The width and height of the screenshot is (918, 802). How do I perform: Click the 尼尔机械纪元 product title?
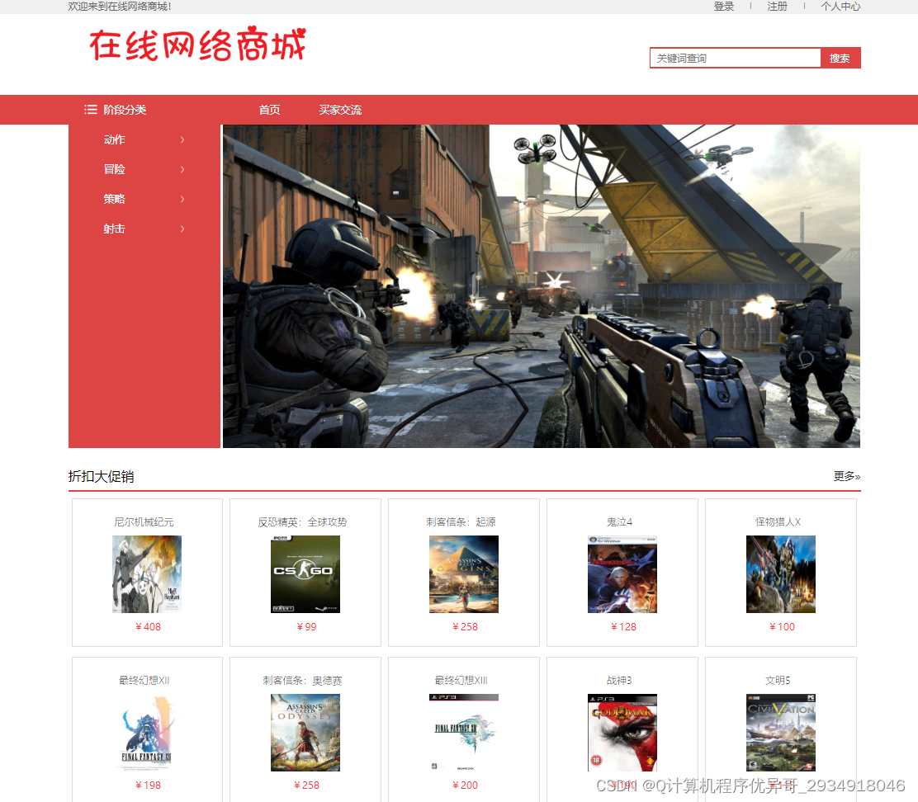(x=144, y=521)
